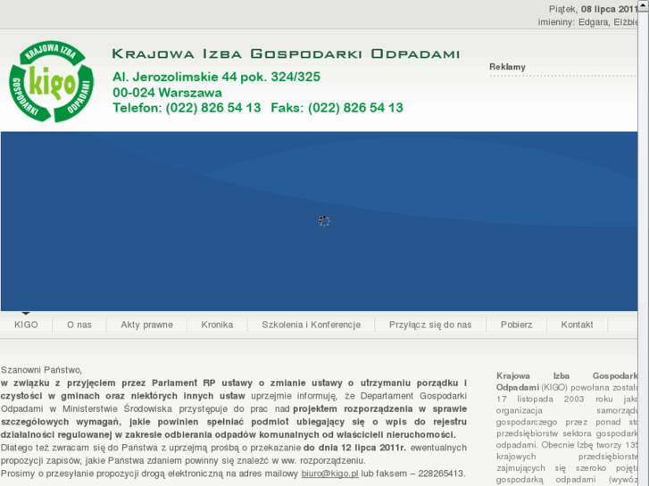This screenshot has width=649, height=486.
Task: Click the loading spinner in blue banner
Action: [324, 221]
